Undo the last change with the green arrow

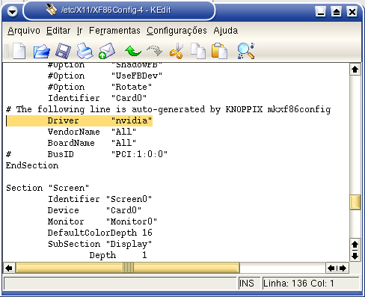133,51
